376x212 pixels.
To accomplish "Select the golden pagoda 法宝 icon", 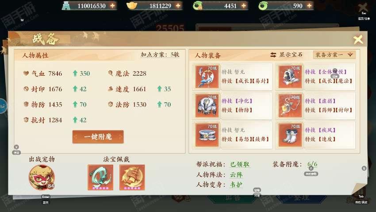I will pyautogui.click(x=132, y=177).
